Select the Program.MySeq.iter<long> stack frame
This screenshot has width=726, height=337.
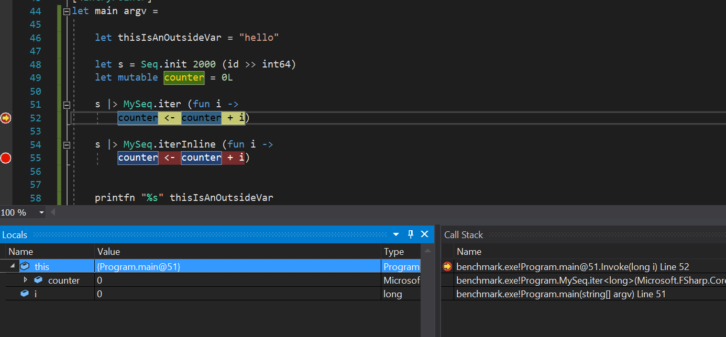[590, 280]
